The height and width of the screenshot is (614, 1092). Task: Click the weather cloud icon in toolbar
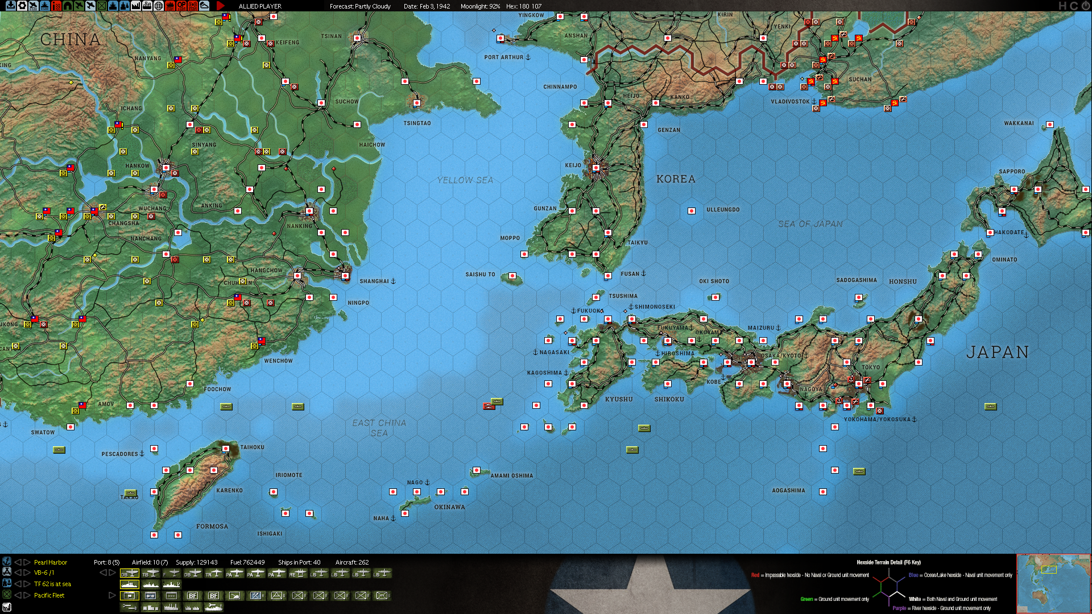tap(204, 6)
